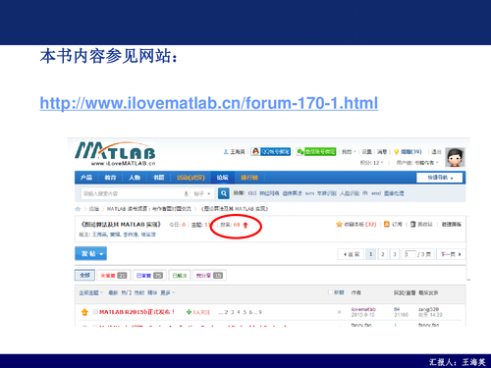Sort threads by 最新 link
491x368 pixels.
[113, 292]
